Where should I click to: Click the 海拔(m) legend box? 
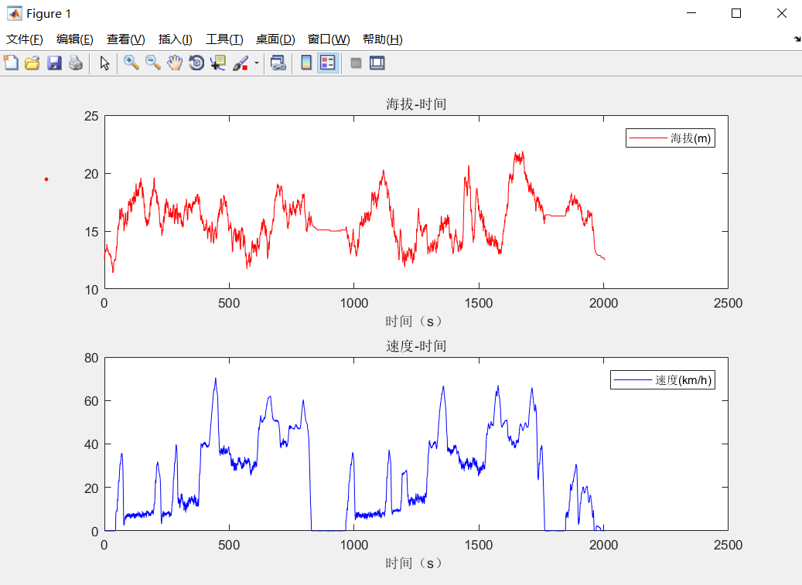pos(670,138)
